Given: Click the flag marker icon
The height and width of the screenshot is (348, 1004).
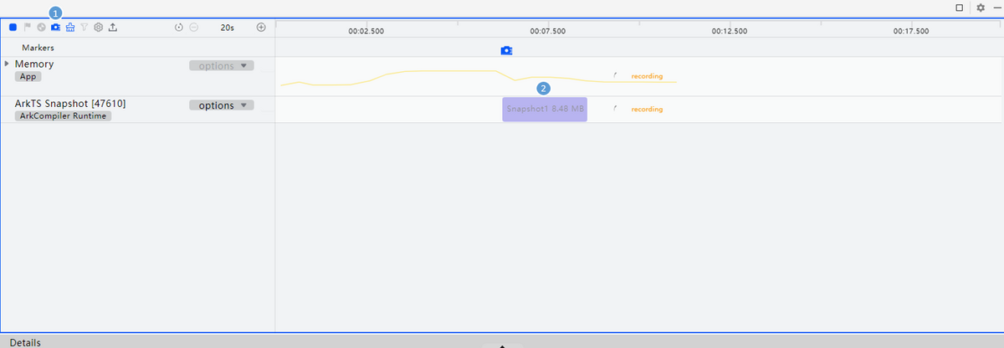Looking at the screenshot, I should [27, 28].
